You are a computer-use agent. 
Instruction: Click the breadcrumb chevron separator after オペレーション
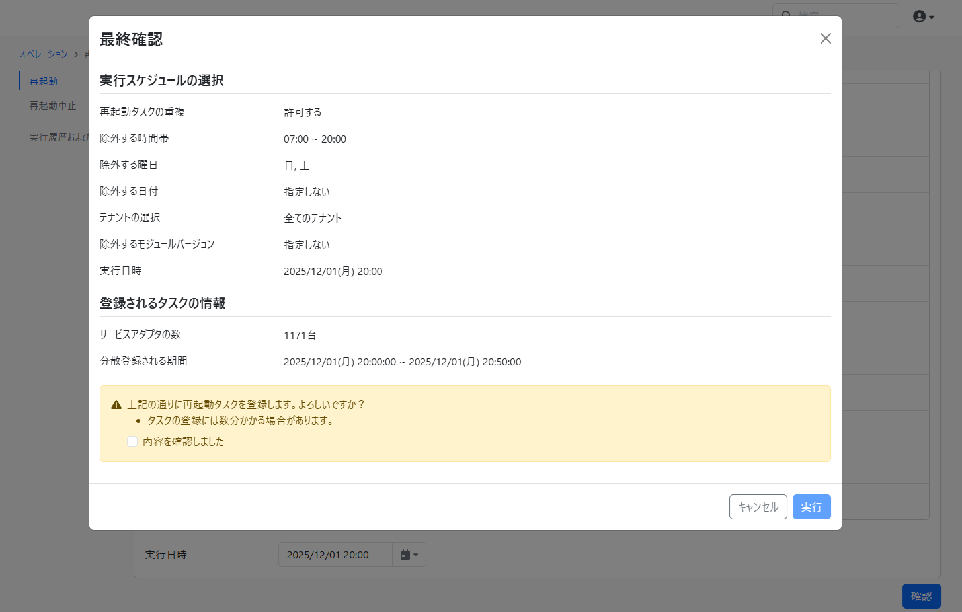pyautogui.click(x=76, y=54)
